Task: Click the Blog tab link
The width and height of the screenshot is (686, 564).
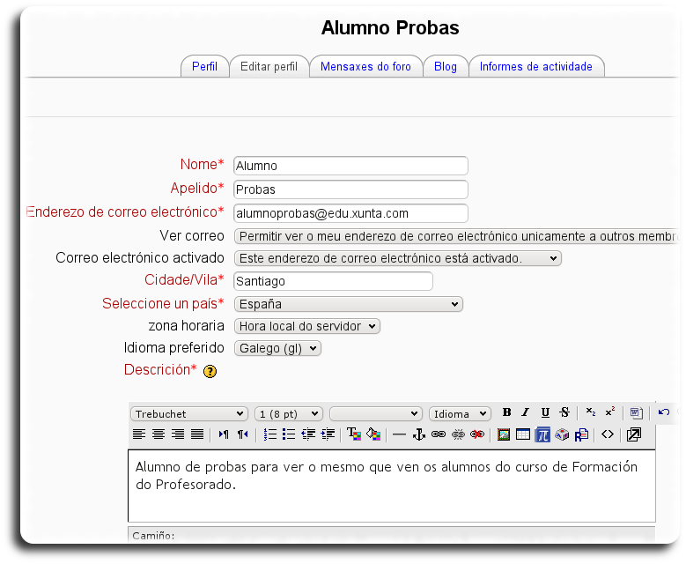Action: tap(446, 67)
